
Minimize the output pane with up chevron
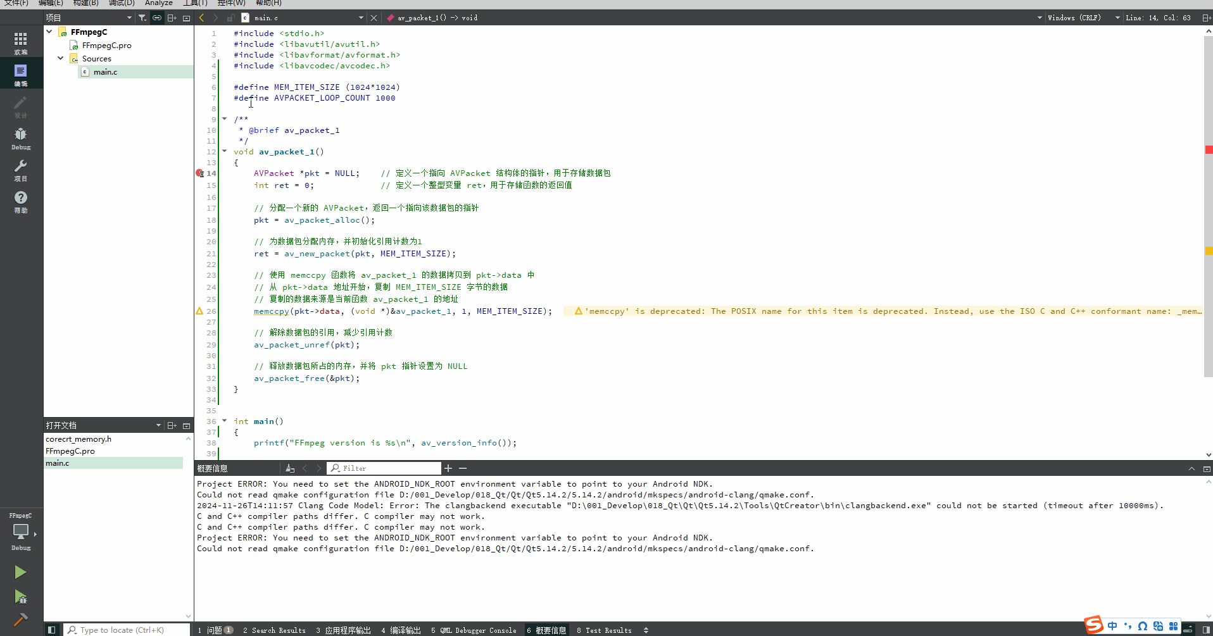coord(1191,468)
